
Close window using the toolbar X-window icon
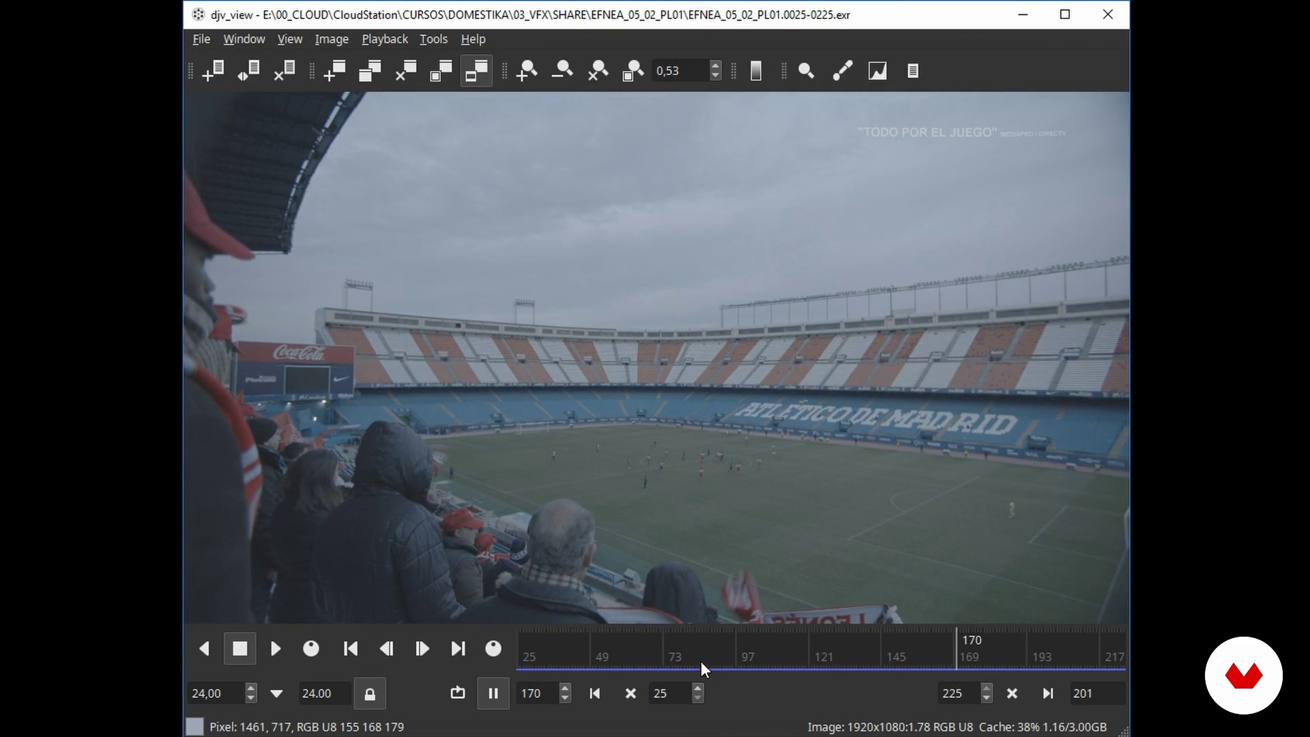click(x=406, y=71)
